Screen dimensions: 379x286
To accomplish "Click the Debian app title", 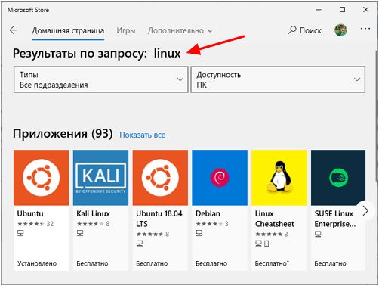I will click(208, 213).
